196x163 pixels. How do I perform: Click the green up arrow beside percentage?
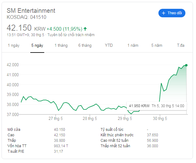[85, 29]
